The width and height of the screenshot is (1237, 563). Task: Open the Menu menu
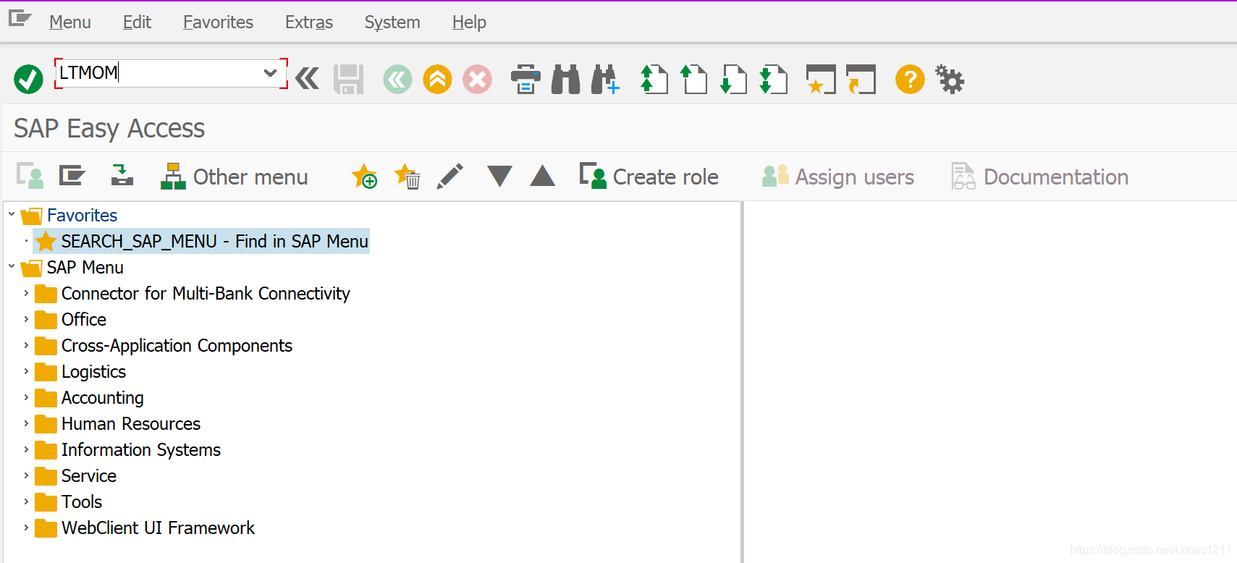[x=70, y=22]
